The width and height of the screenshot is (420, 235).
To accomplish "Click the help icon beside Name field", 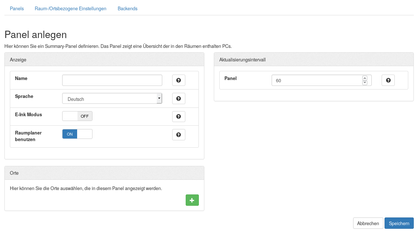I will click(x=178, y=80).
